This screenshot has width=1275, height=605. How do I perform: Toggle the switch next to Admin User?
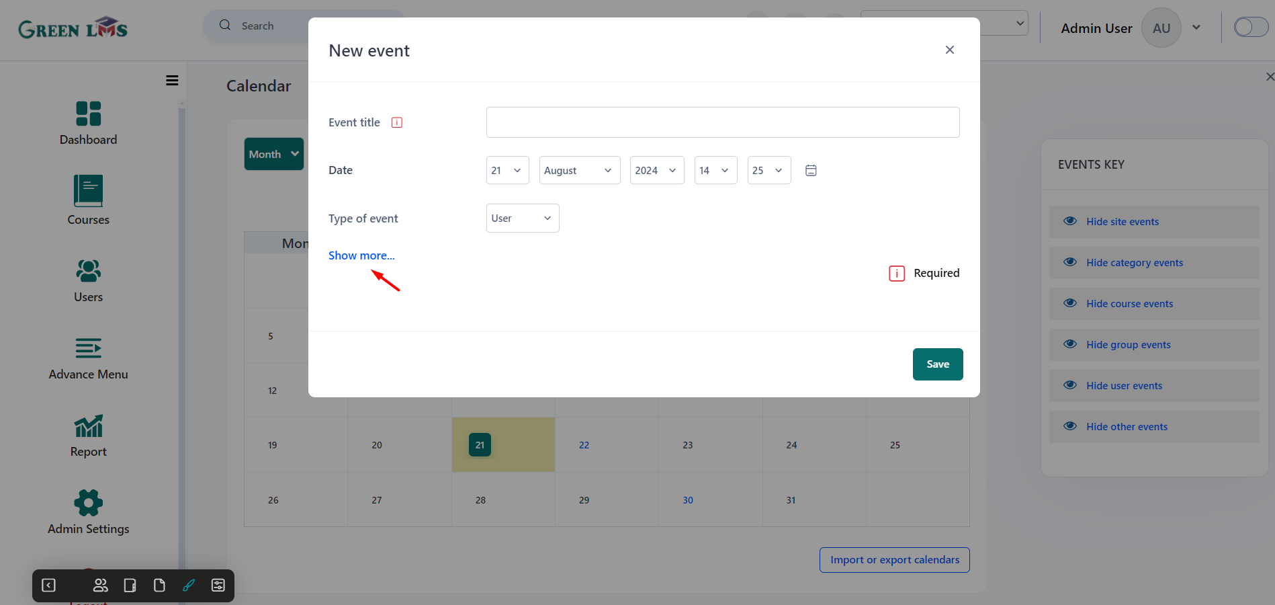1251,28
